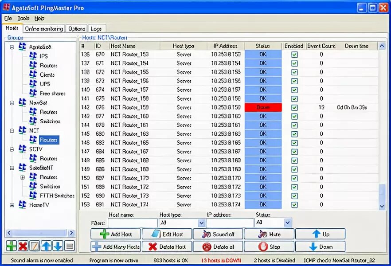Click the Edit Host button
The image size is (391, 266).
coord(167,234)
